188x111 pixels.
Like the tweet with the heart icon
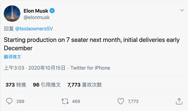pos(121,101)
